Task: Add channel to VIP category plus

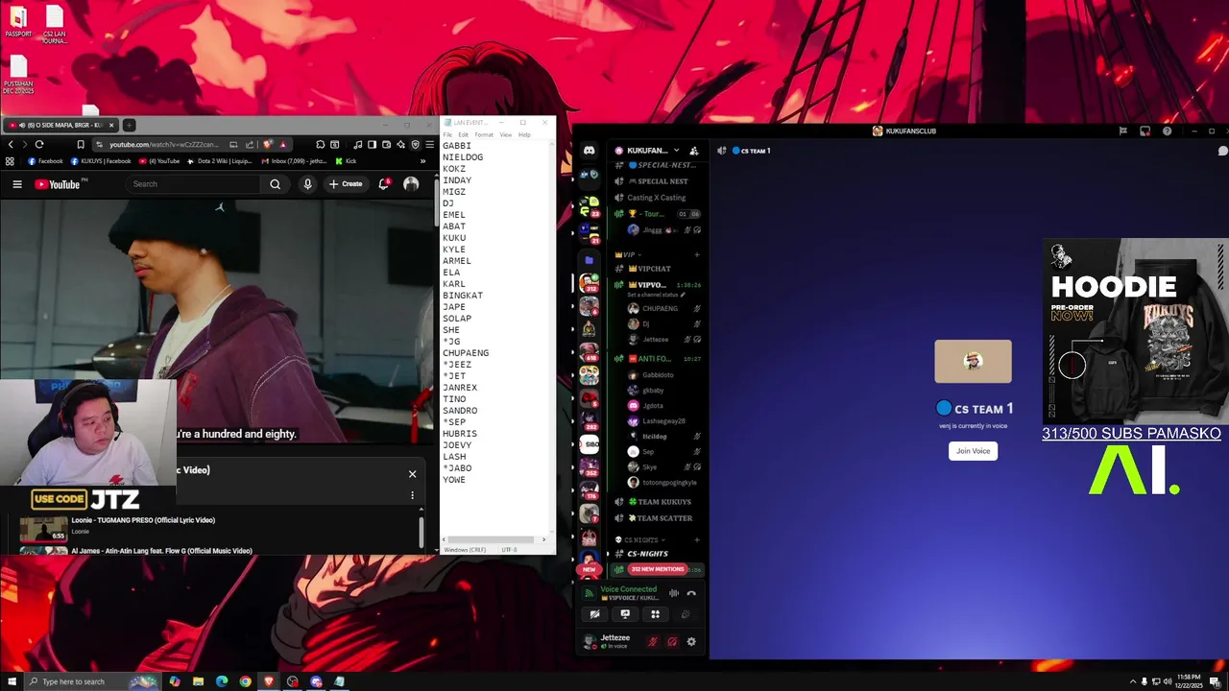Action: [697, 254]
